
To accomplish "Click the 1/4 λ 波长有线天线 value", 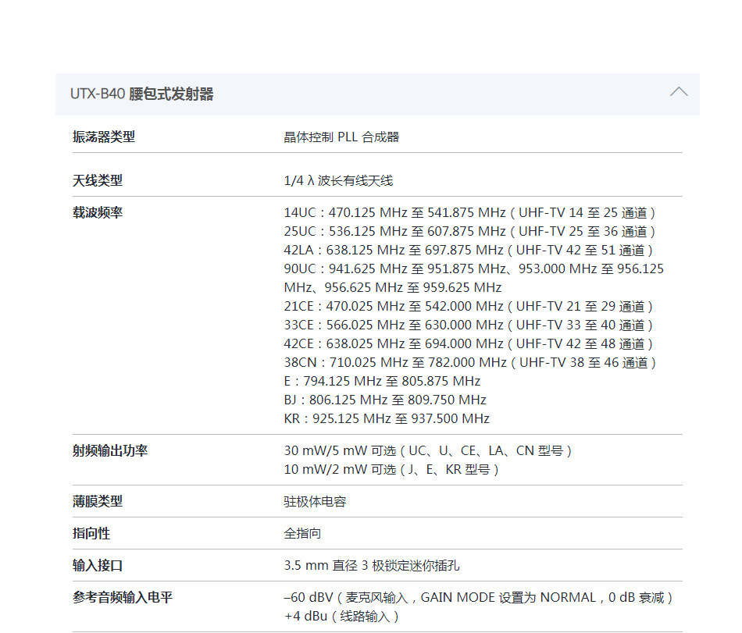I will tap(338, 180).
